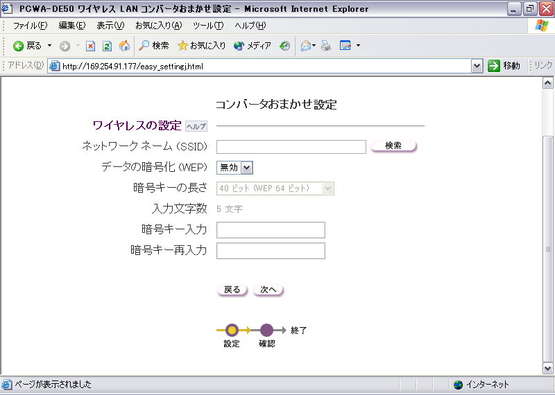Click the 終了 step label
Viewport: 555px width, 395px height.
tap(298, 331)
